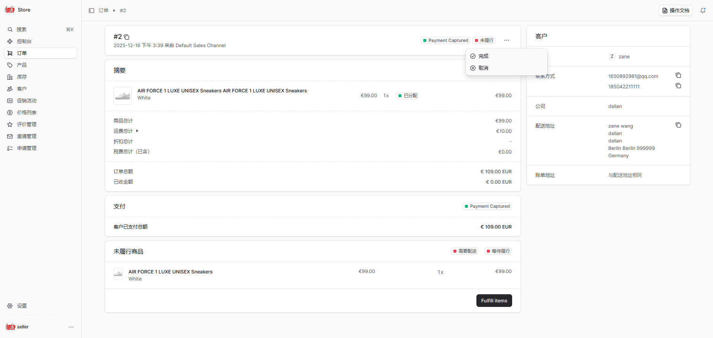Select 取消 to cancel the order
The image size is (713, 338).
coord(483,68)
